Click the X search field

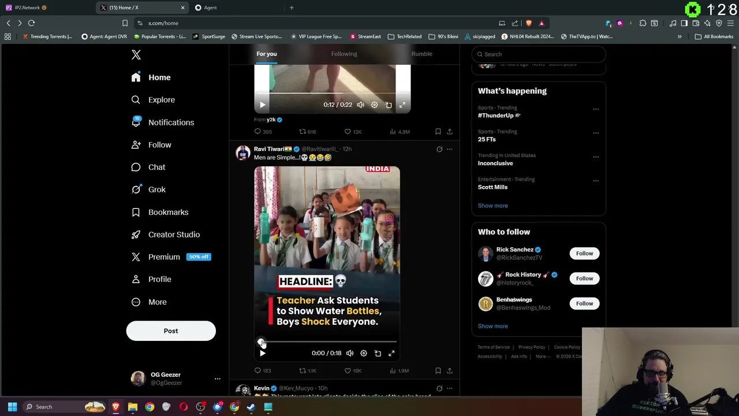click(539, 54)
